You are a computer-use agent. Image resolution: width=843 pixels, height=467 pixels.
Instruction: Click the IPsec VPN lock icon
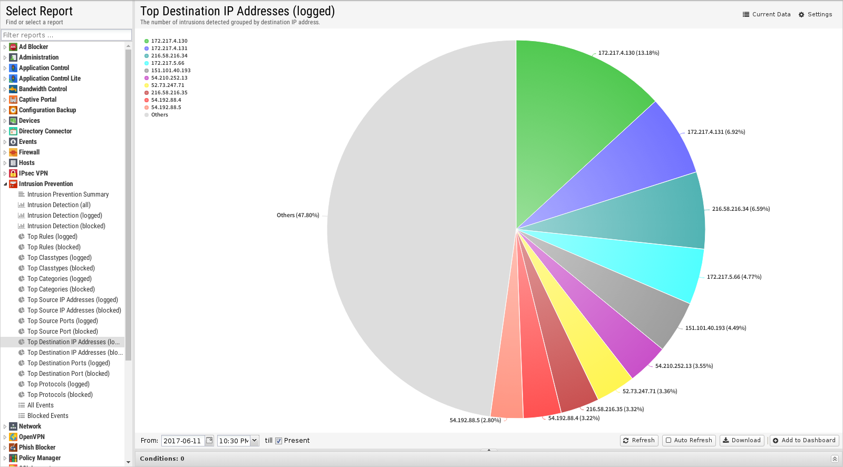[13, 173]
